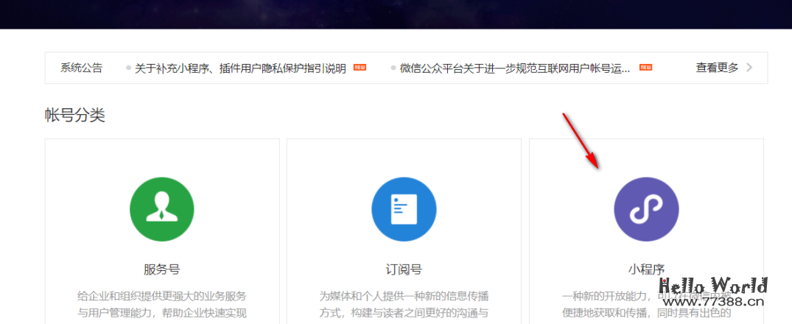Select the 订阅号 card title
The height and width of the screenshot is (324, 792).
click(404, 270)
